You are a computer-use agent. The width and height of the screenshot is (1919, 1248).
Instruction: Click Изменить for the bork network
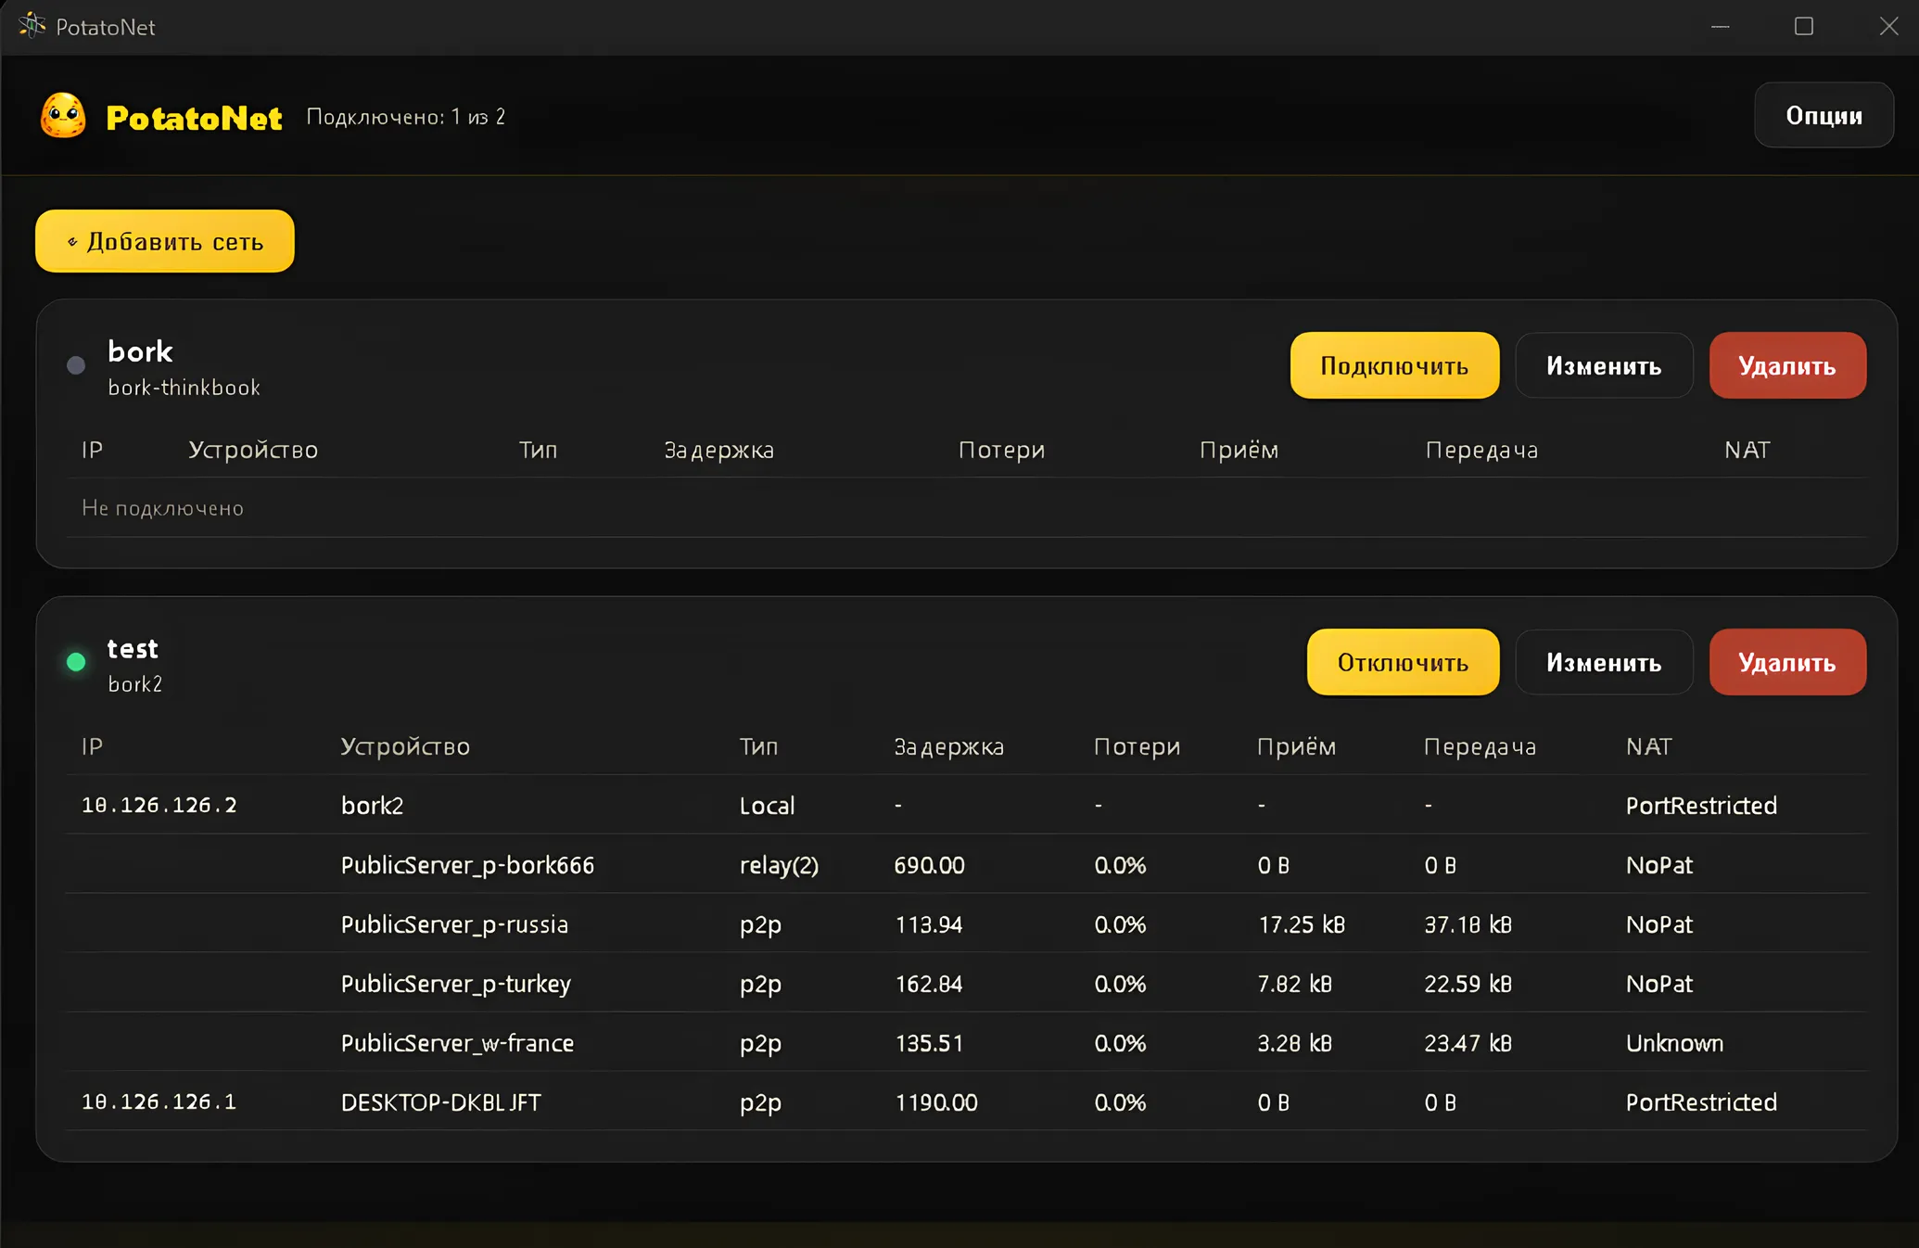(x=1604, y=365)
